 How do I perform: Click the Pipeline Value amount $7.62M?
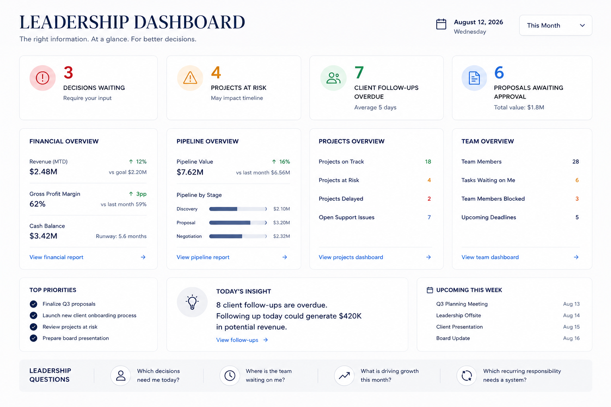click(x=190, y=172)
